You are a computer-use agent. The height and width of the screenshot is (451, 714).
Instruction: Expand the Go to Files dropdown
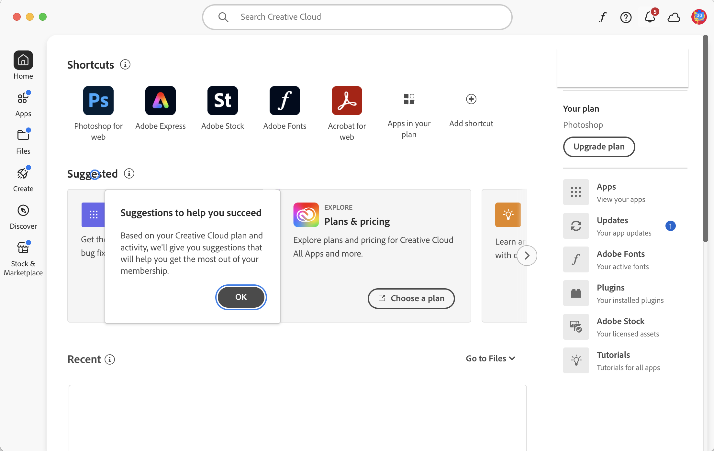[490, 358]
